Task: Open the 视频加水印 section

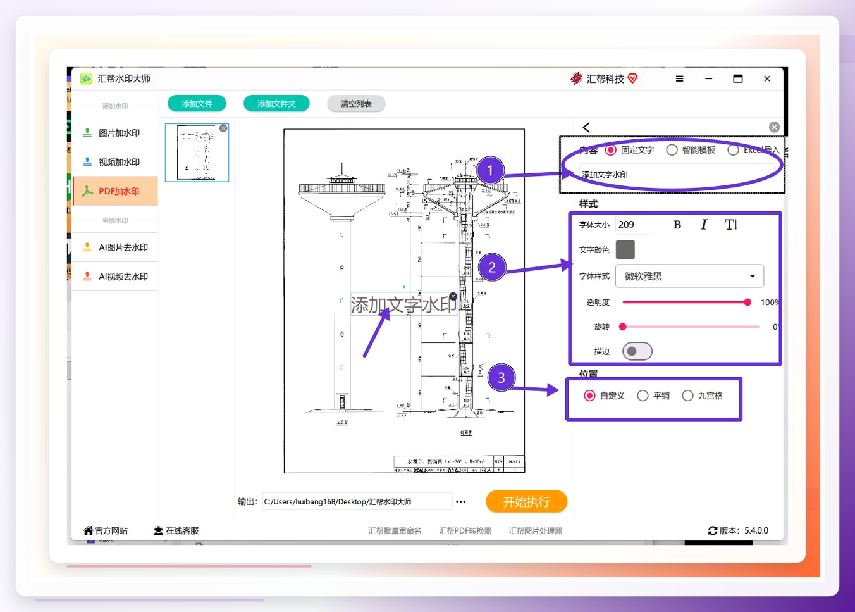Action: [115, 162]
